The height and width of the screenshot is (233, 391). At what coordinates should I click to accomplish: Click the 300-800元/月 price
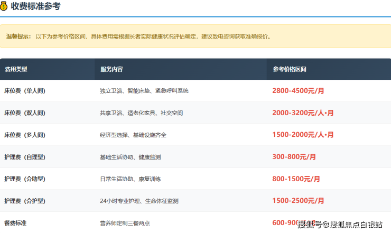coord(294,157)
